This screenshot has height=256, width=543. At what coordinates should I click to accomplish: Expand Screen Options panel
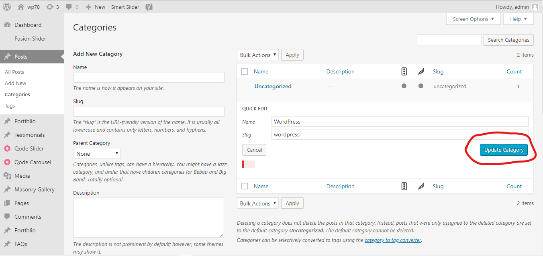(x=474, y=19)
